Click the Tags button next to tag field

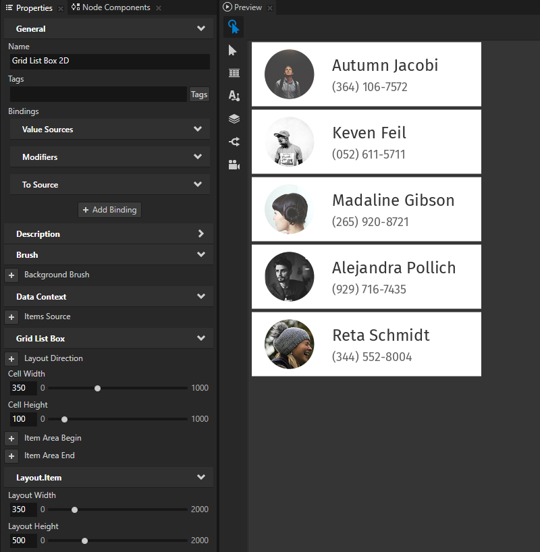click(198, 94)
